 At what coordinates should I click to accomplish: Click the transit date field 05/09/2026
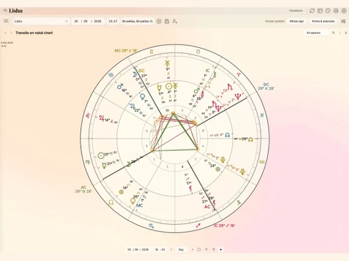coord(138,250)
